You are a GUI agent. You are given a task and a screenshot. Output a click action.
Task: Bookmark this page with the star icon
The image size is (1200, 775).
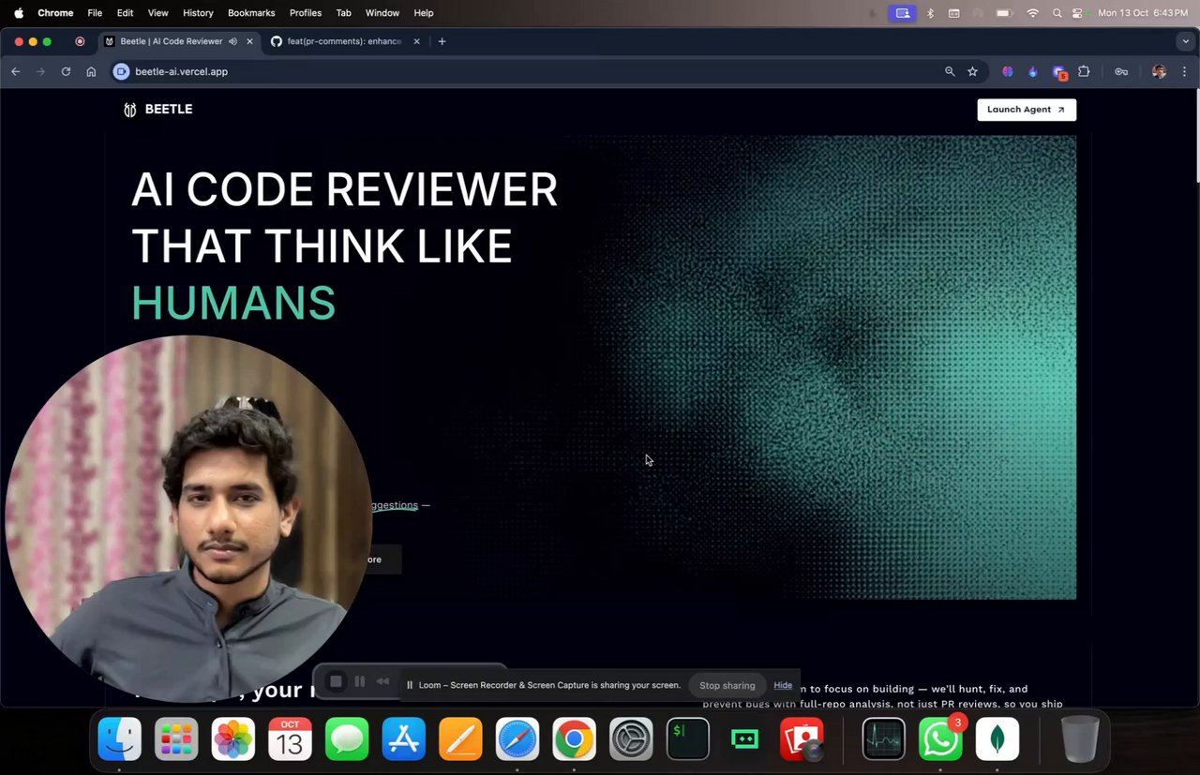pos(972,71)
